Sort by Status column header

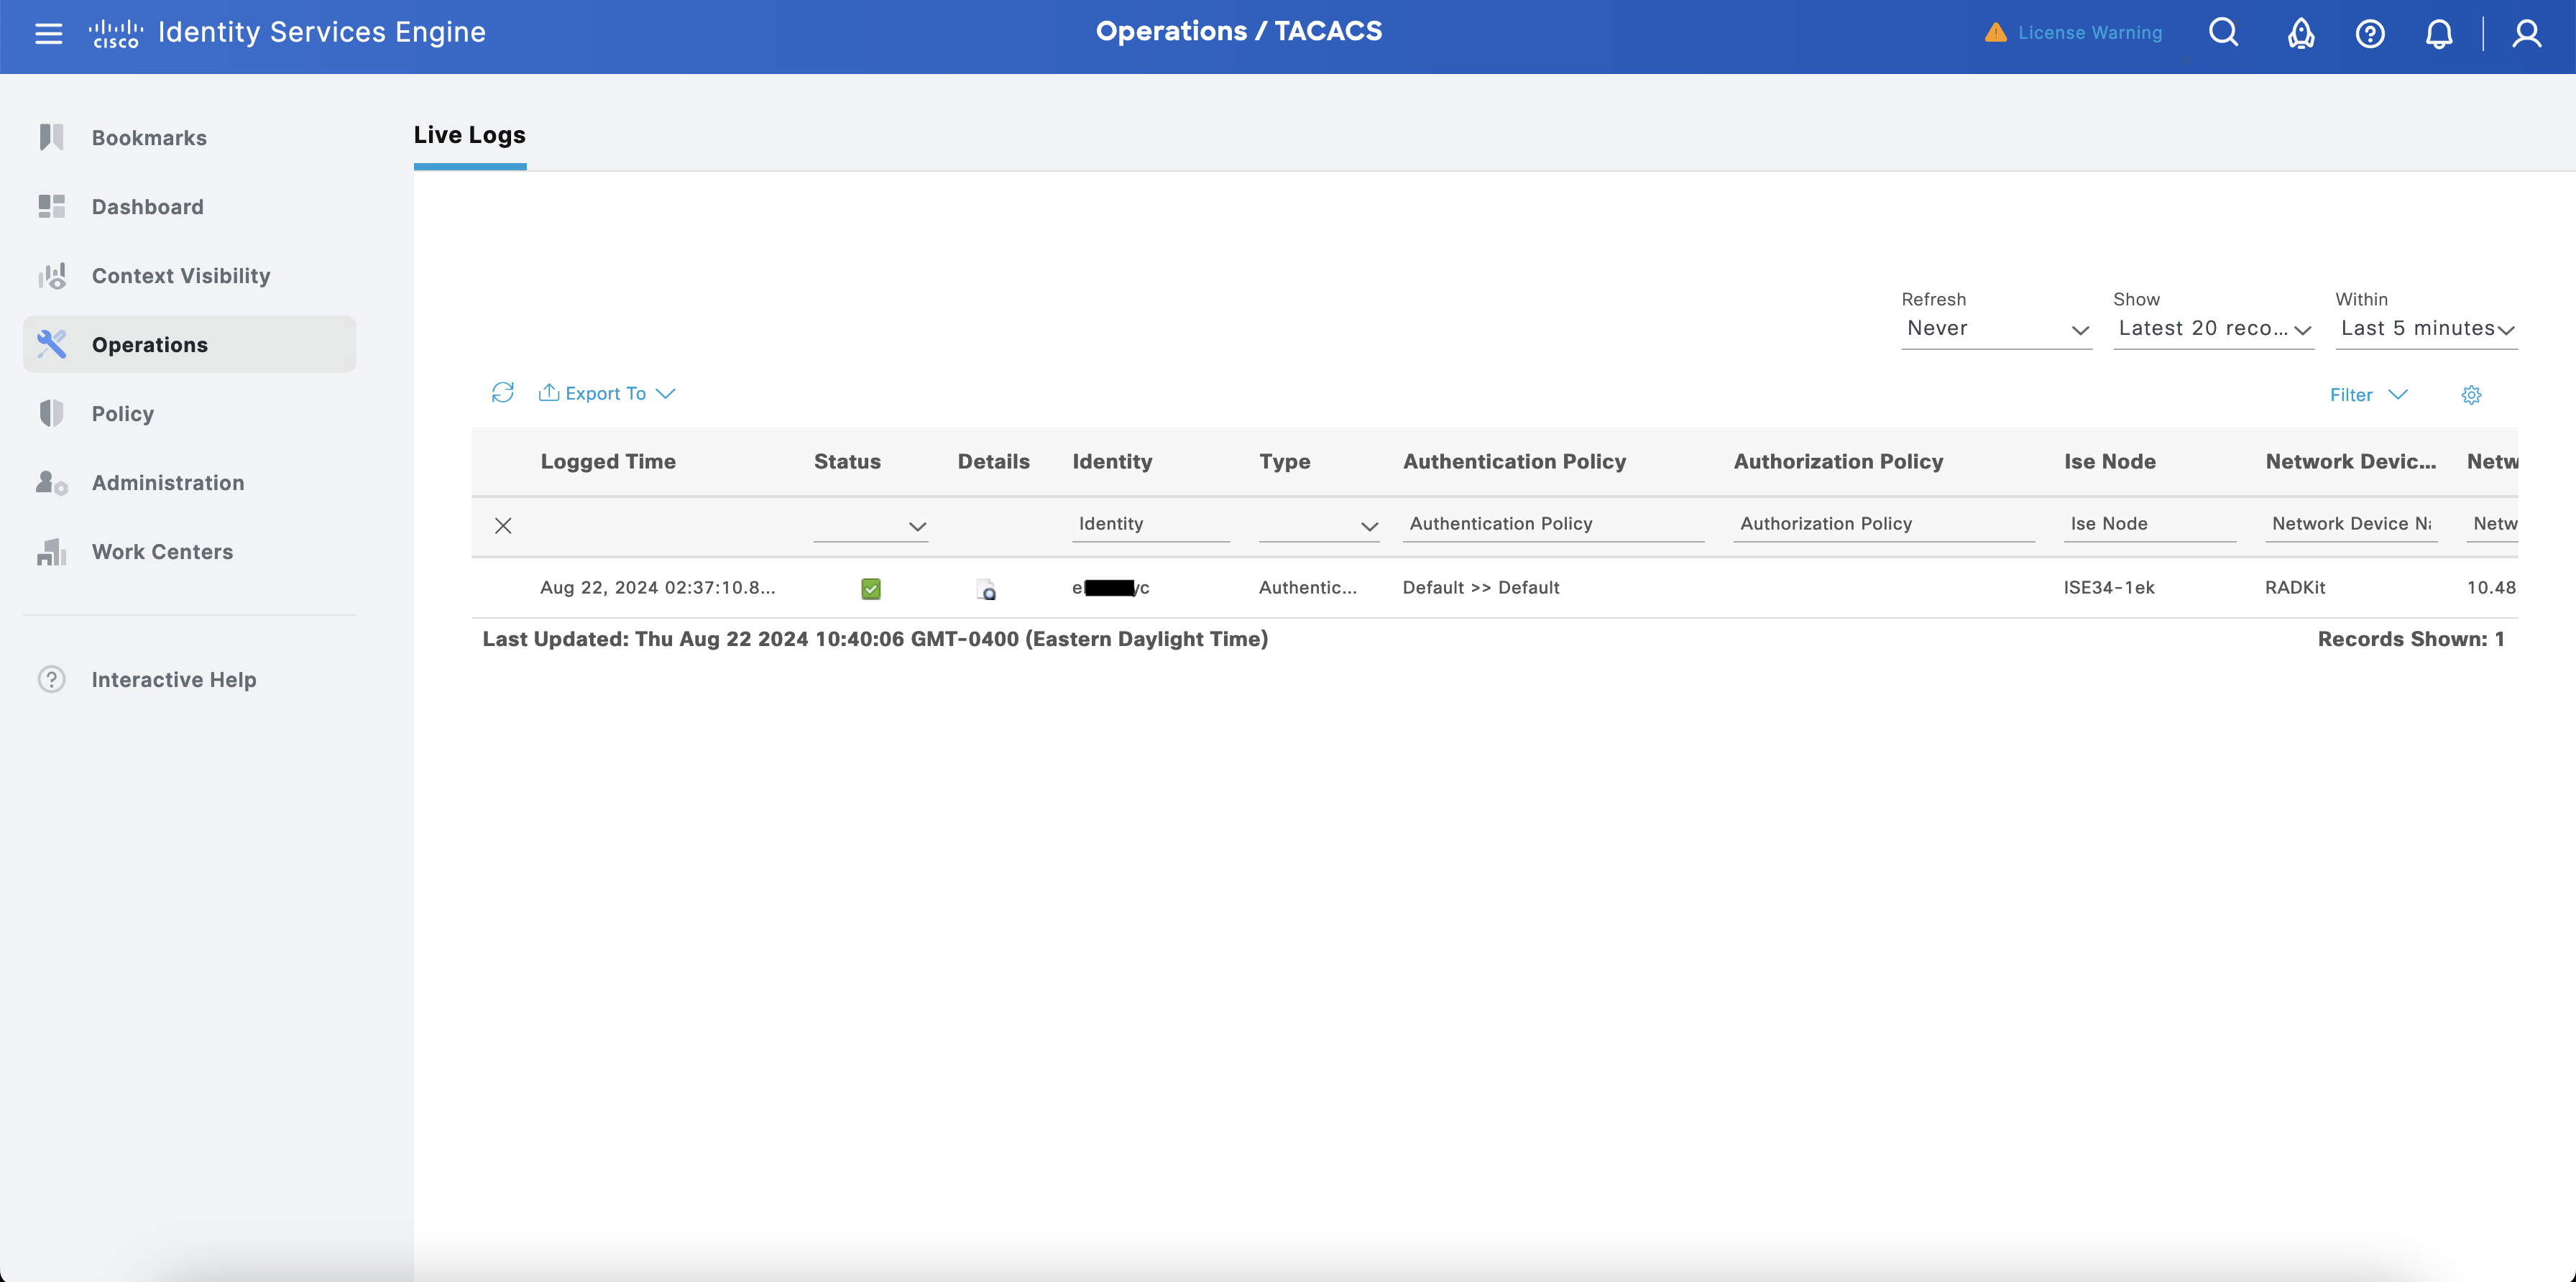point(847,461)
